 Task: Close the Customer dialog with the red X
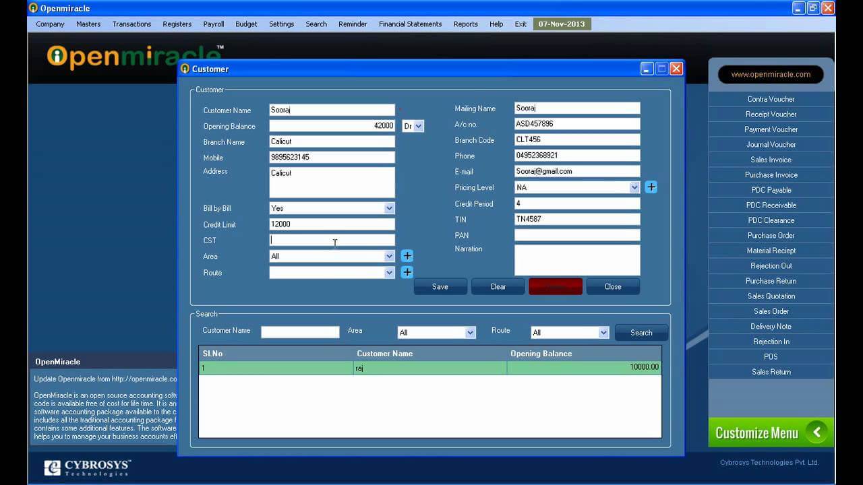[676, 69]
